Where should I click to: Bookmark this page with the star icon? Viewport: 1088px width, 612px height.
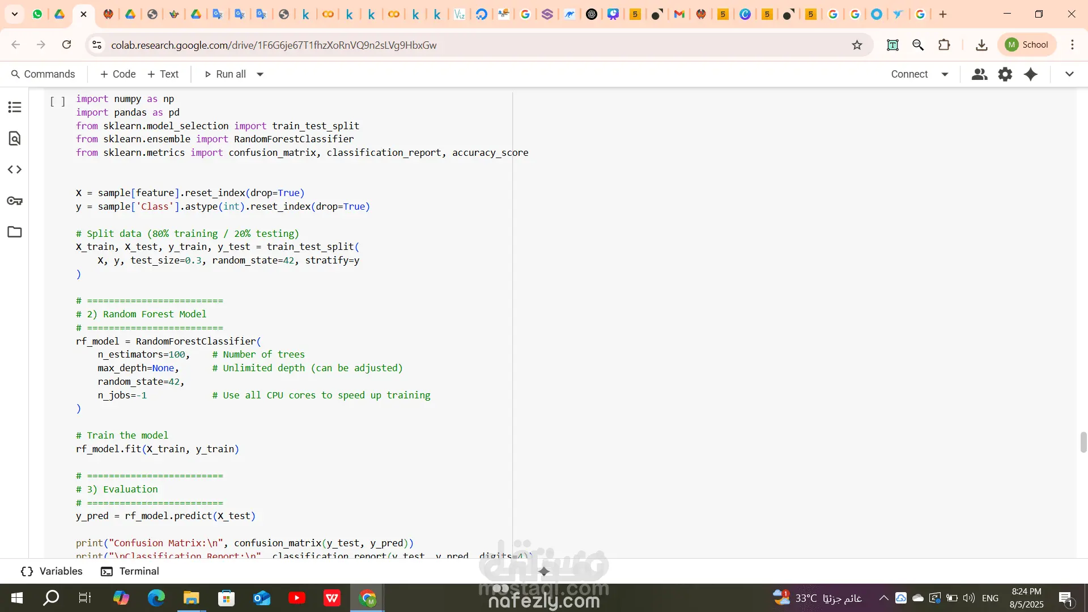tap(857, 45)
